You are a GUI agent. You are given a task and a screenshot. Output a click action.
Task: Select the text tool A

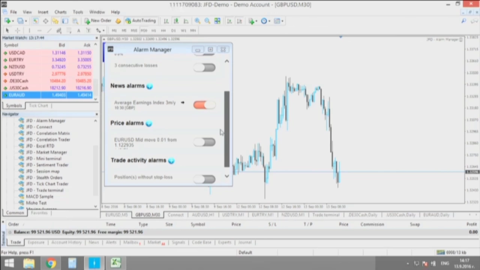(x=78, y=30)
